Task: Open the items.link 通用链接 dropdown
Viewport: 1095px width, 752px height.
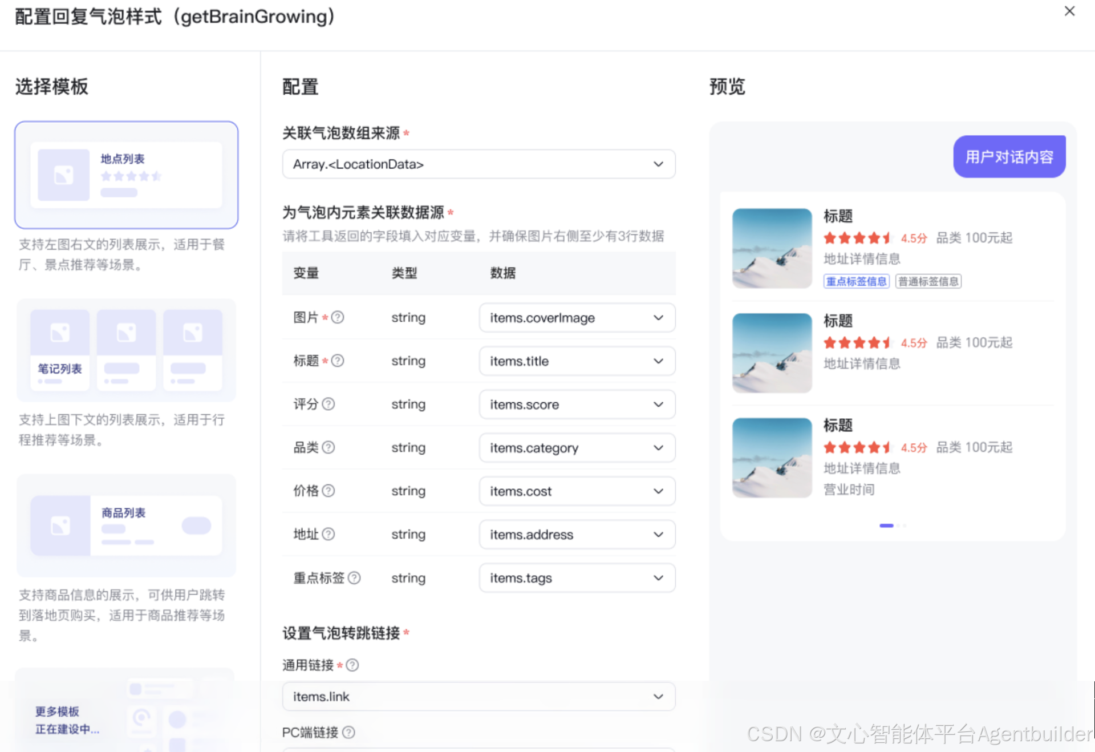Action: coord(478,697)
